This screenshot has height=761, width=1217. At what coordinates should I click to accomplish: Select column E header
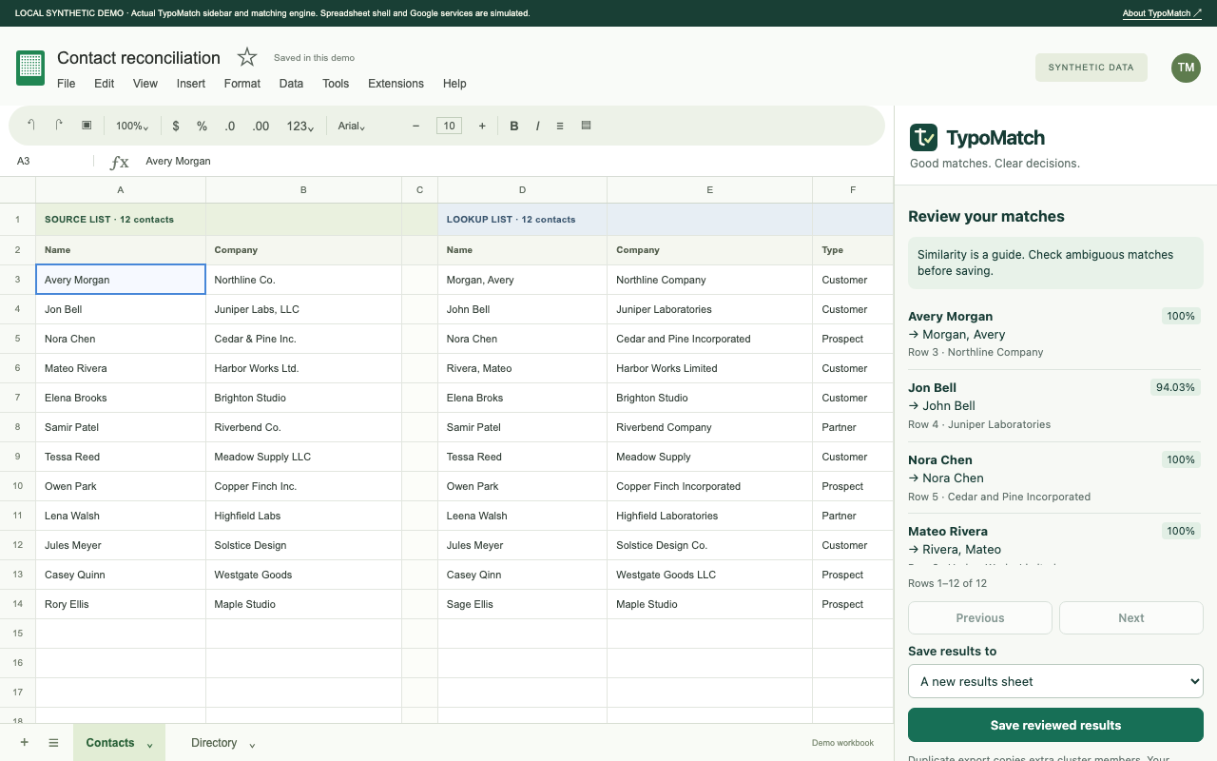pos(709,190)
